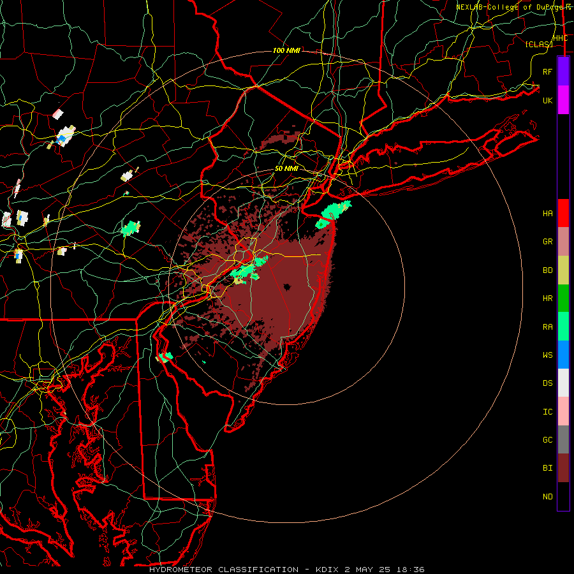
Task: Click the 18:36 timestamp
Action: click(409, 570)
